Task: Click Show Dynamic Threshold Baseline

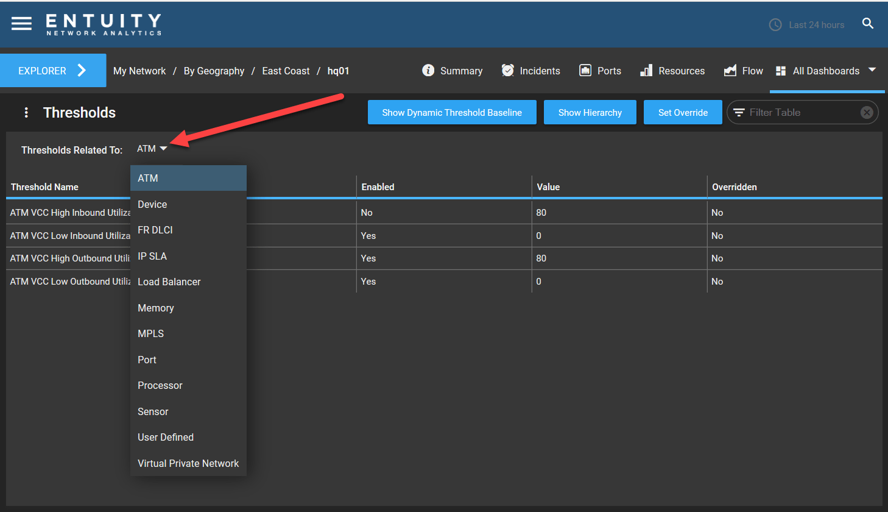Action: coord(451,112)
